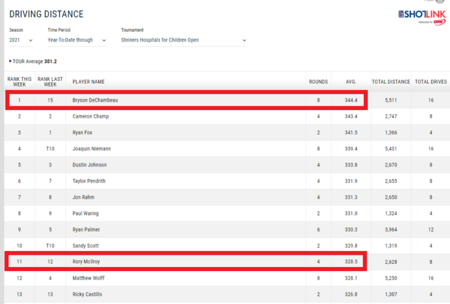This screenshot has width=450, height=304.
Task: Select total distance 2,747
Action: 391,116
